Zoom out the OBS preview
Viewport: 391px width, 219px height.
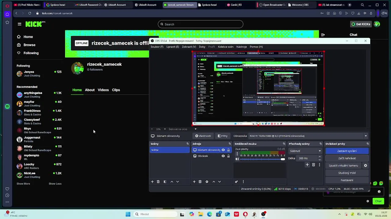click(152, 129)
